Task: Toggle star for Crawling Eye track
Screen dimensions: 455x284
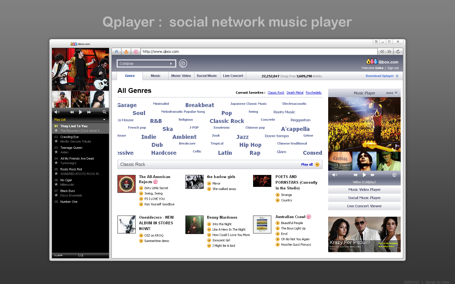Action: click(x=56, y=141)
